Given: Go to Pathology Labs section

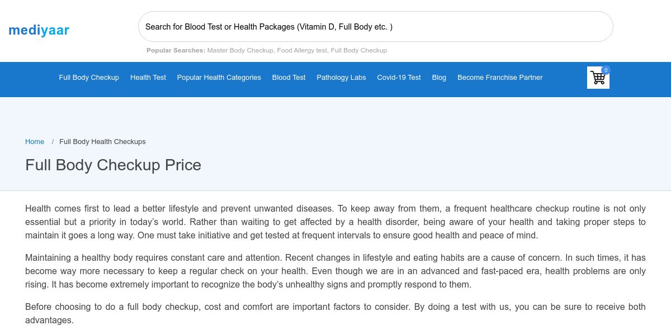Looking at the screenshot, I should (341, 78).
